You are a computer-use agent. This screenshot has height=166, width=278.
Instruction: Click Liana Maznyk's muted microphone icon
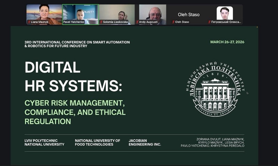(29, 22)
